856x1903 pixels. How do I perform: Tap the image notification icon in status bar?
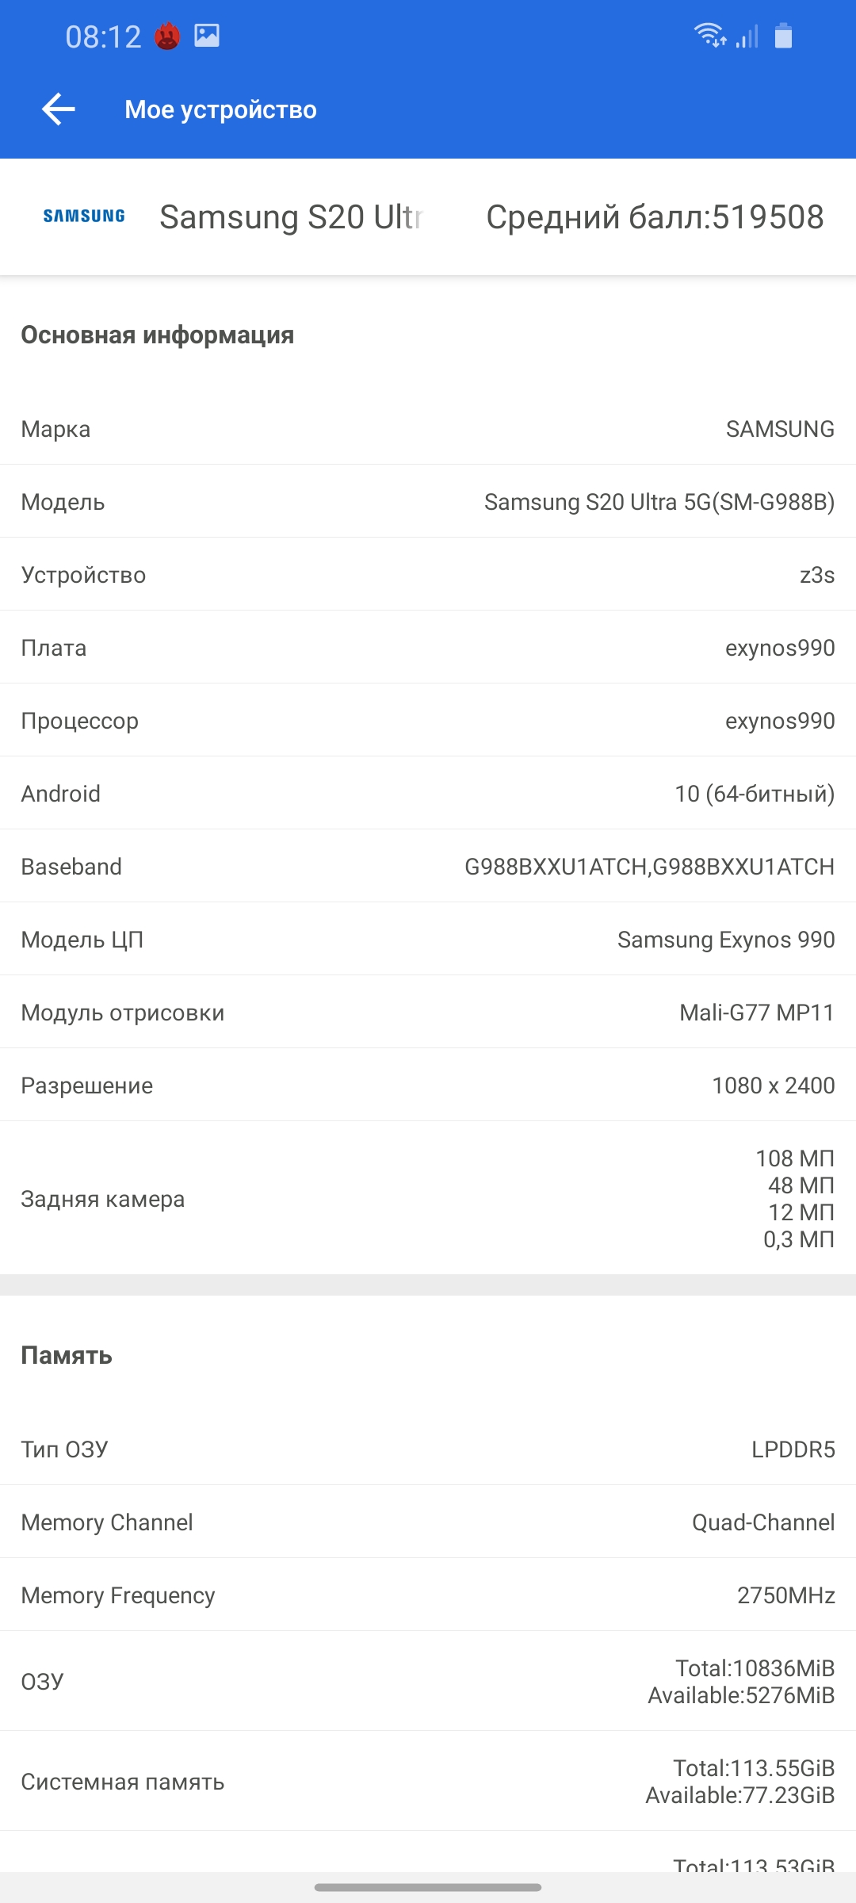click(207, 36)
